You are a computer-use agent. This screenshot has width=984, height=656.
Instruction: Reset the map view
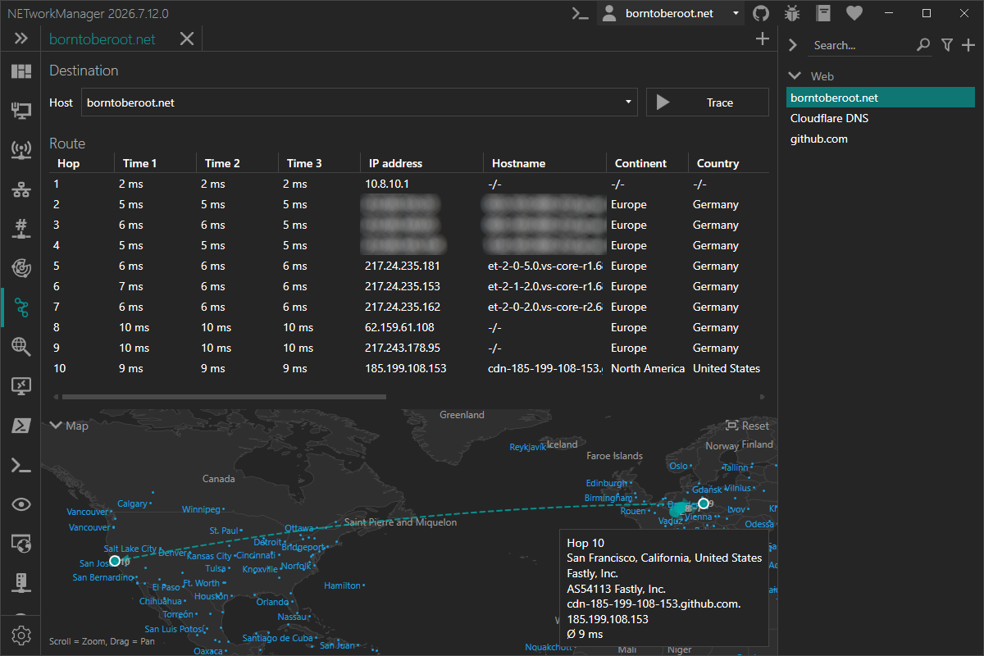coord(747,426)
